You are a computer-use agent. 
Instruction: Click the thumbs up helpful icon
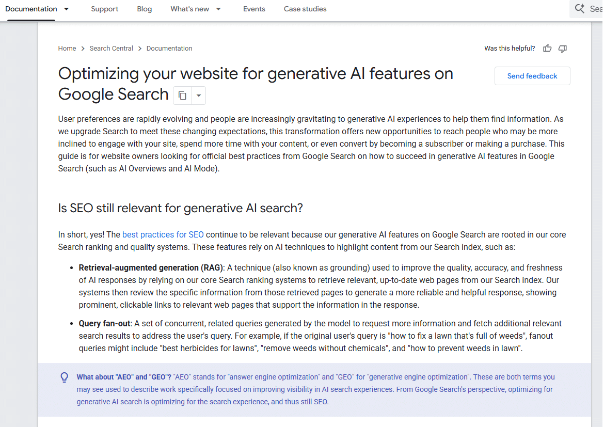547,48
